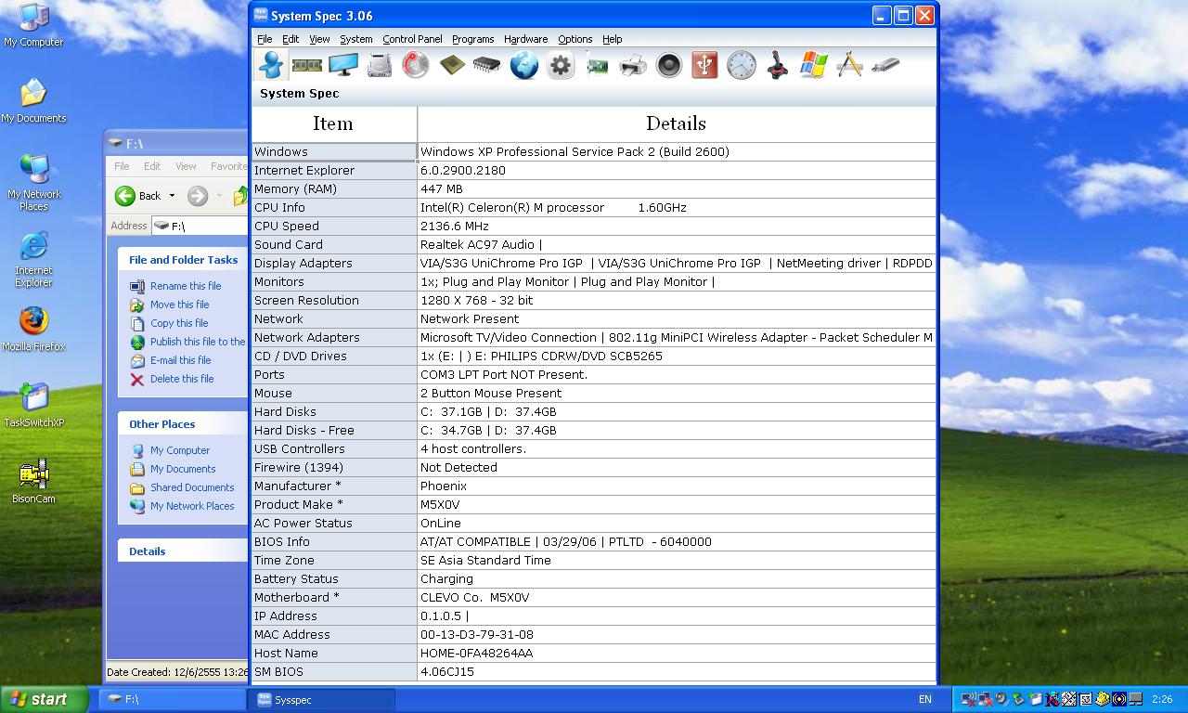Click the clock toolbar icon
This screenshot has height=713, width=1188.
tap(741, 65)
